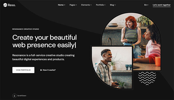Expand the Home menu chevron
This screenshot has height=100, width=174.
pyautogui.click(x=65, y=5)
